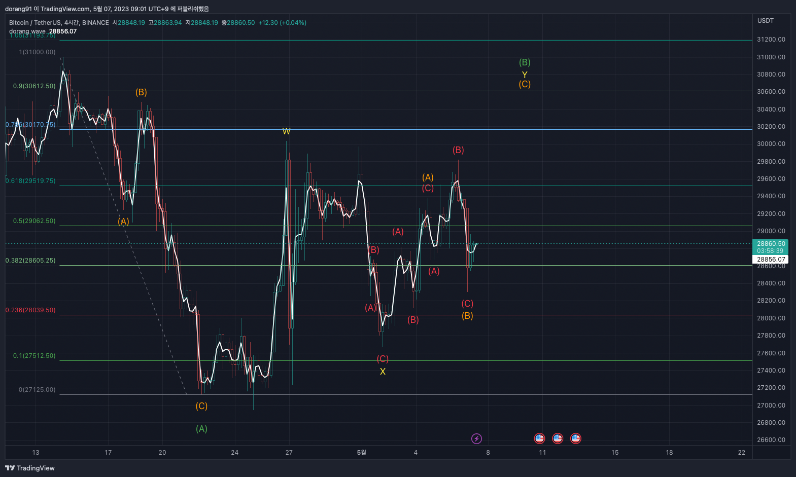Click the green (A) wave label
The width and height of the screenshot is (796, 477).
pyautogui.click(x=201, y=429)
